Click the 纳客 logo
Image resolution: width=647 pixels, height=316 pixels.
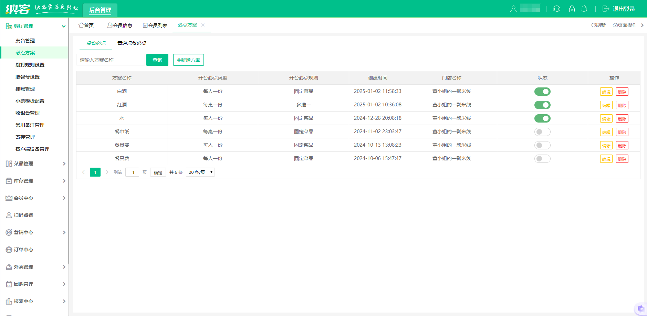tap(18, 9)
